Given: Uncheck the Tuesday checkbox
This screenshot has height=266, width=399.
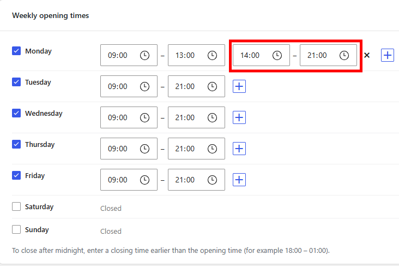Looking at the screenshot, I should pos(16,82).
